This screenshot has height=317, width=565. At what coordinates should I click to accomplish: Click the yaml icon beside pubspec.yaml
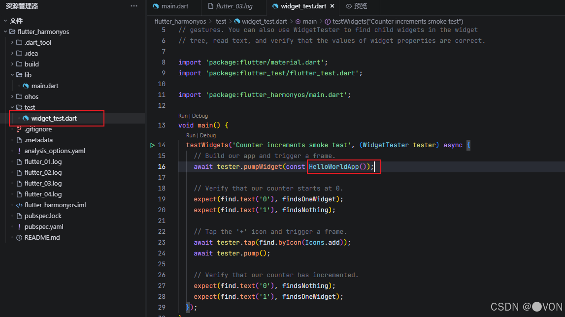19,226
